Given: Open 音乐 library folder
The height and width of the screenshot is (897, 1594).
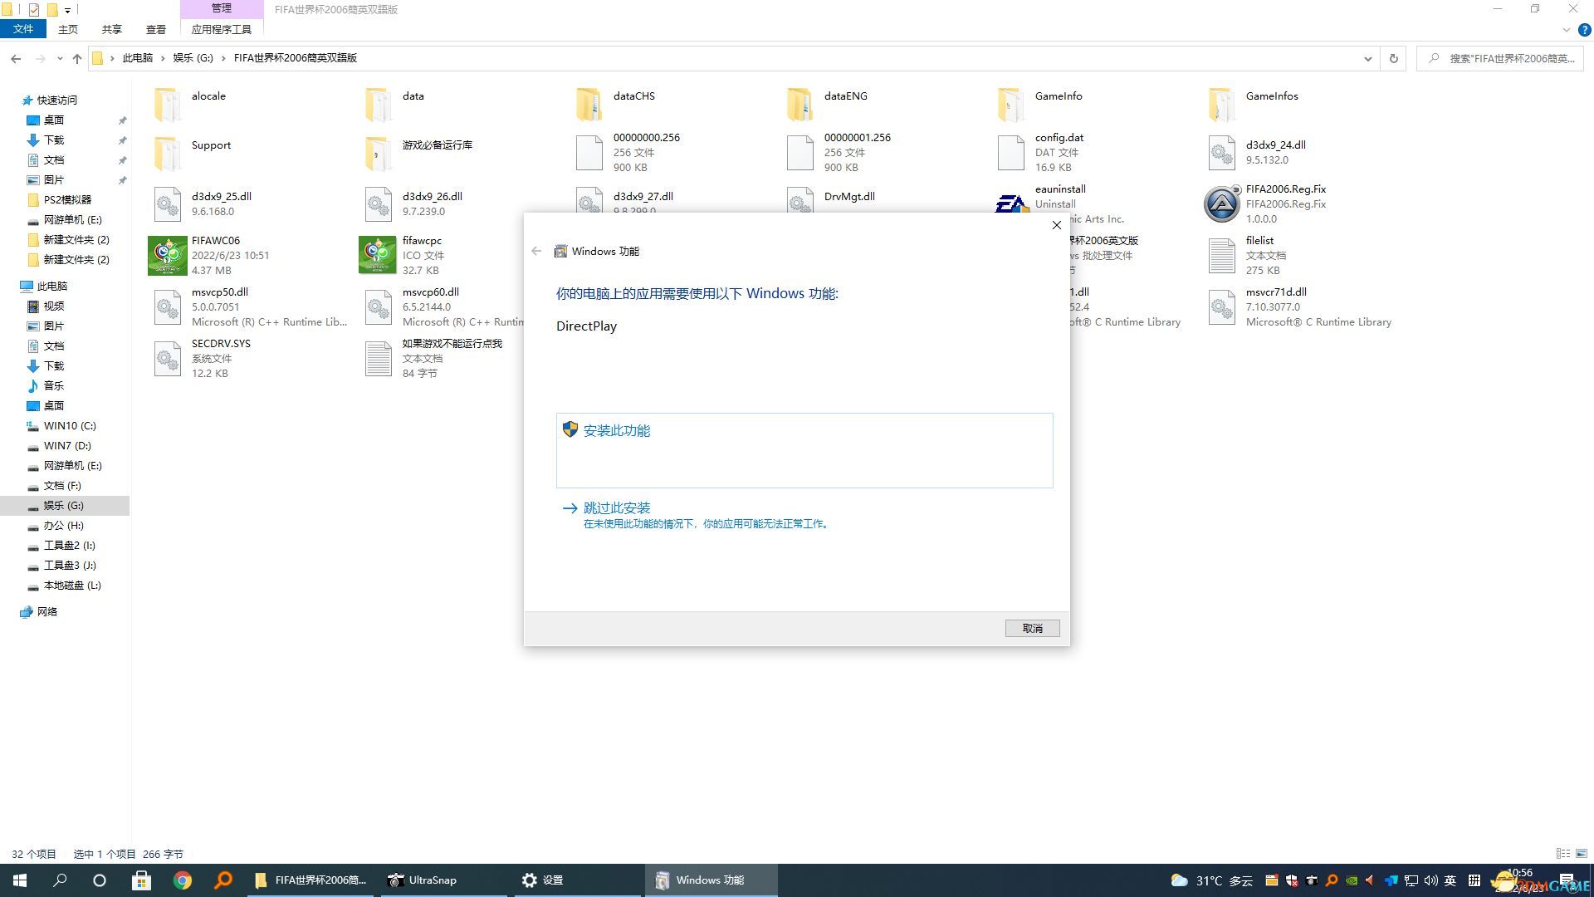Looking at the screenshot, I should coord(54,385).
